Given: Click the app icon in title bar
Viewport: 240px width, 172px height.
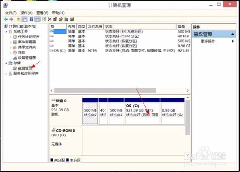Looking at the screenshot, I should pyautogui.click(x=6, y=5).
